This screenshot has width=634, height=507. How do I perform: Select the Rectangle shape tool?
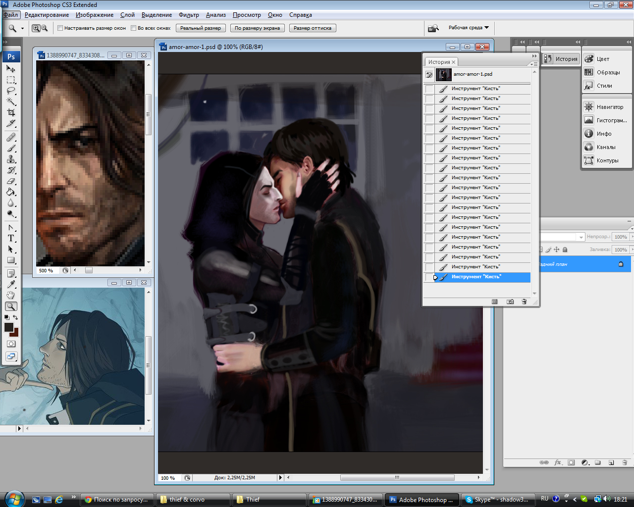tap(11, 260)
